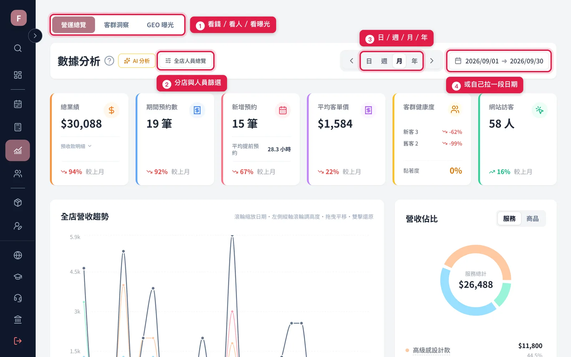
Task: Click the F avatar logo
Action: point(19,18)
